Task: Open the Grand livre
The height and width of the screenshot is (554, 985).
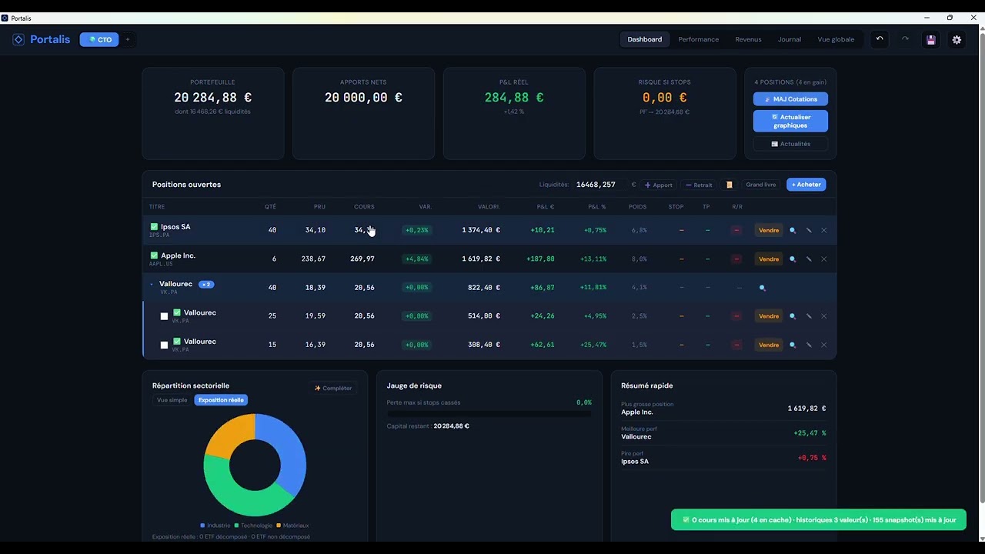Action: click(761, 185)
